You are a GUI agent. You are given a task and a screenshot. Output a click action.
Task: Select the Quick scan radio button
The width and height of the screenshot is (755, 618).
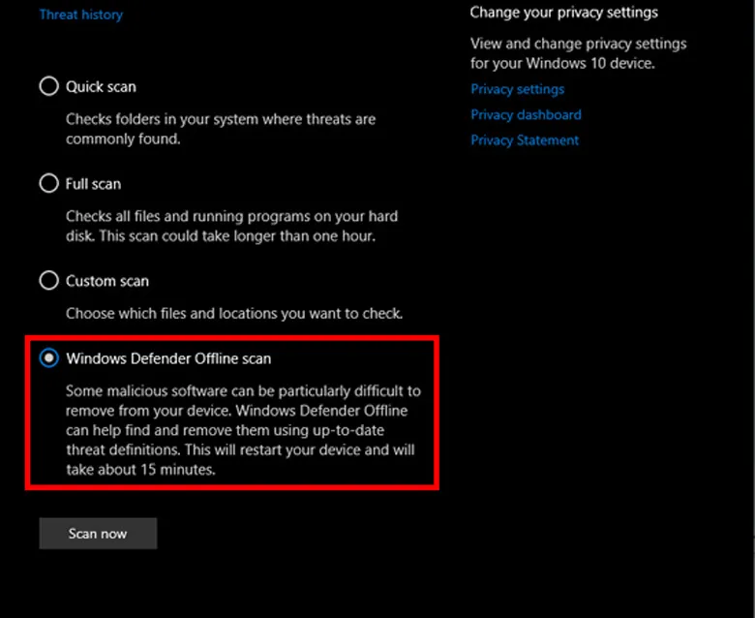(48, 87)
